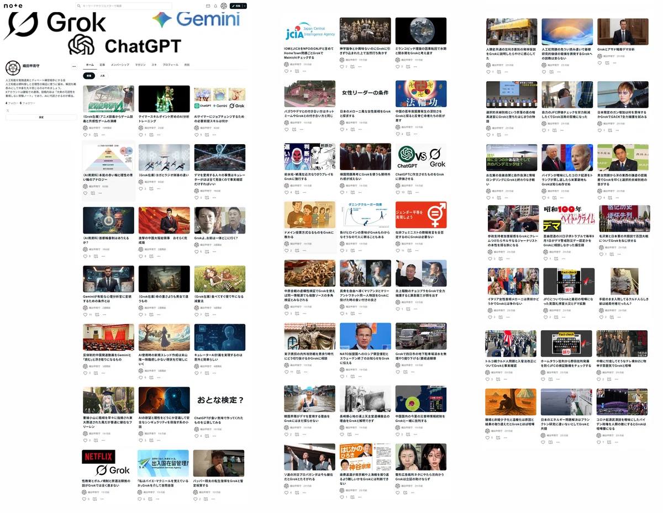The width and height of the screenshot is (663, 513).
Task: Like the 進撃の中国大阪総領事 article
Action: [x=140, y=256]
